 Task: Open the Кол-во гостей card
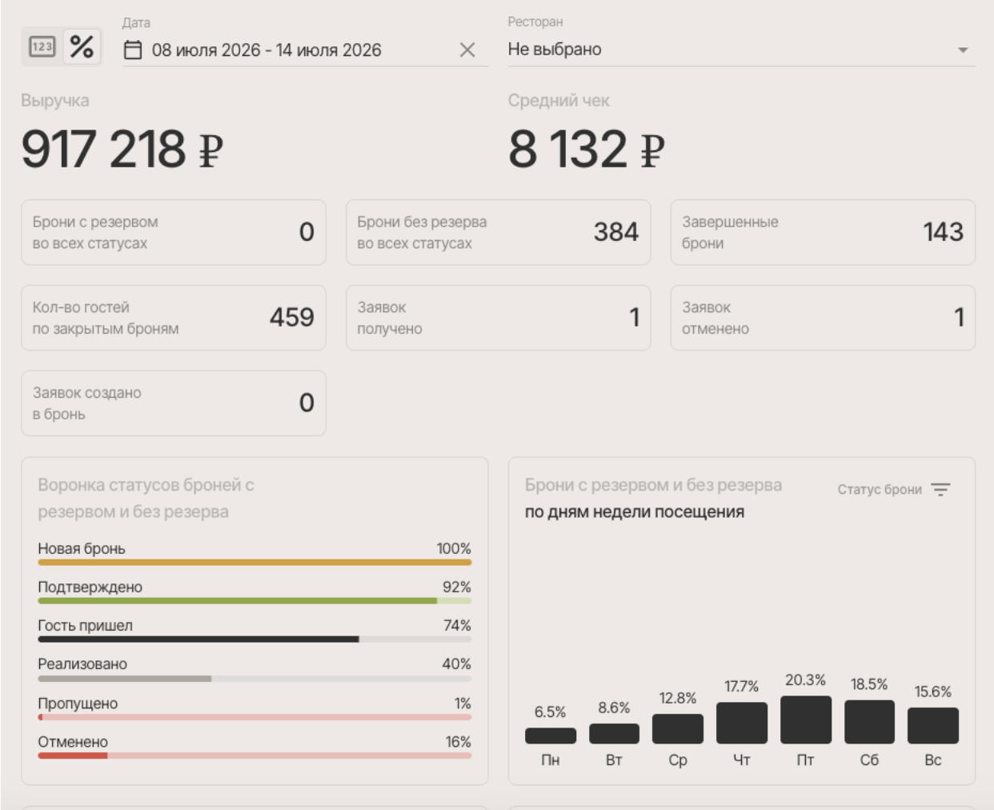click(174, 318)
